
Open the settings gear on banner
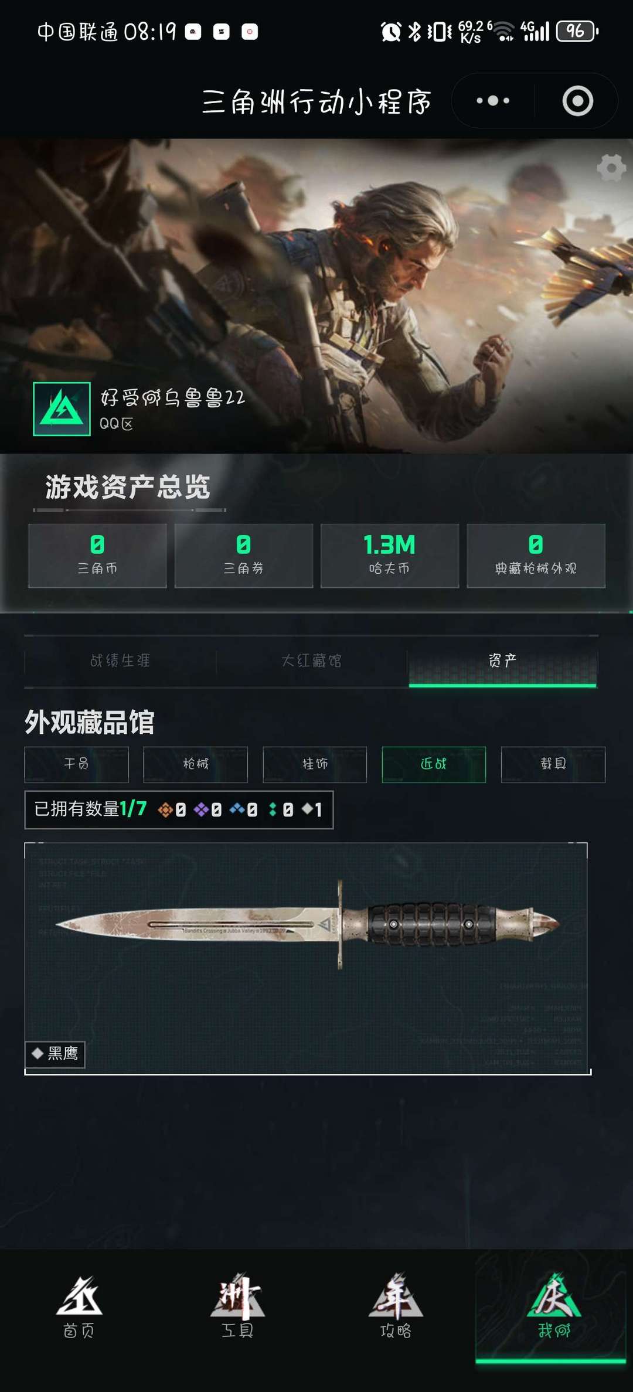[x=611, y=168]
